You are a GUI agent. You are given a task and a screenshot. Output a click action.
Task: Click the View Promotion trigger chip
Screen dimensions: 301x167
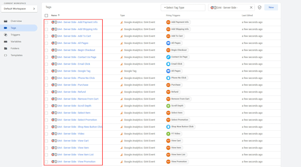[x=178, y=162]
